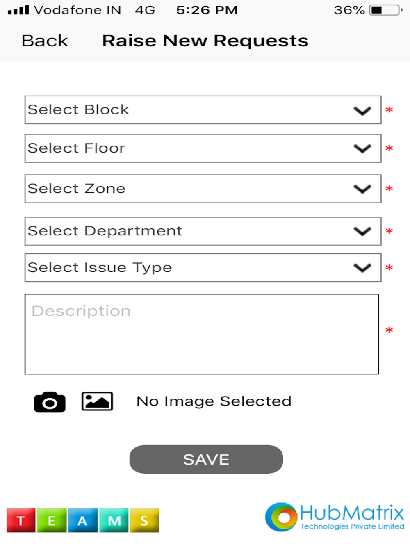This screenshot has width=410, height=547.
Task: Expand the Select Issue Type dropdown
Action: coord(203,268)
